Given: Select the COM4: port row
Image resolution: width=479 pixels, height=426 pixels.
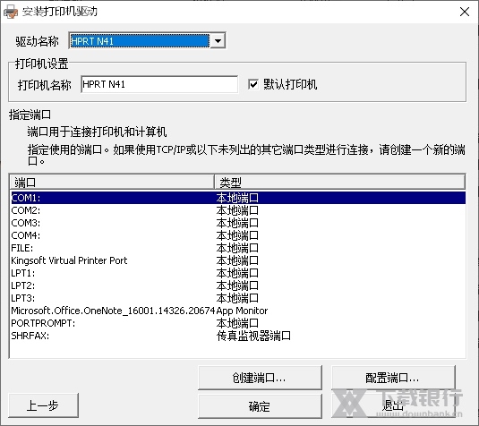Looking at the screenshot, I should click(238, 235).
